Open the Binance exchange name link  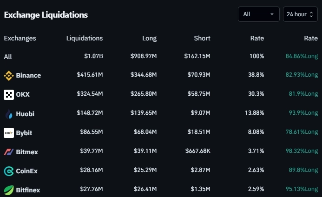(x=28, y=75)
